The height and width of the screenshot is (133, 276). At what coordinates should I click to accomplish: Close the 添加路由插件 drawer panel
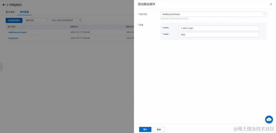click(271, 4)
